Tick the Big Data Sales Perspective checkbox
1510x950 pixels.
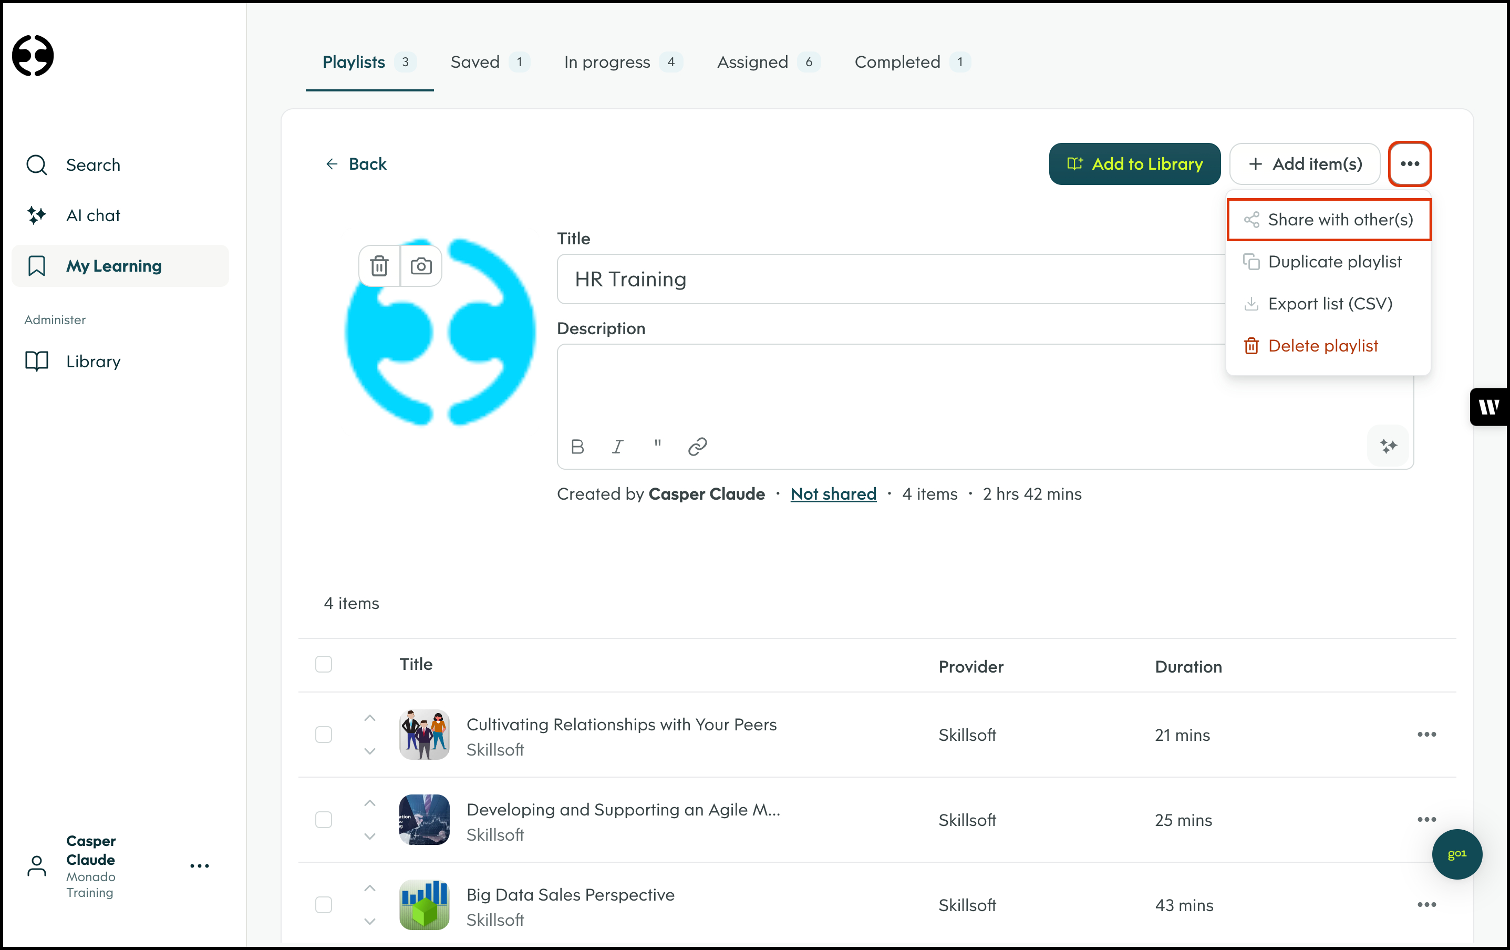(x=324, y=905)
